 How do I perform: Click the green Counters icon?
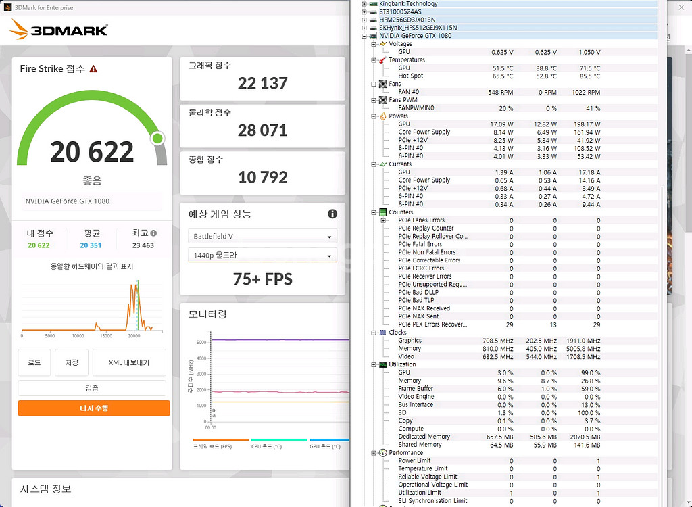[x=383, y=212]
